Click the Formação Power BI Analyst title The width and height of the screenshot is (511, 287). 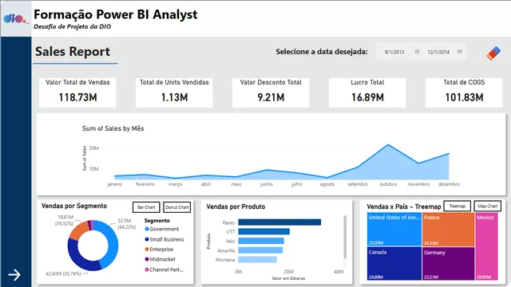coord(115,14)
